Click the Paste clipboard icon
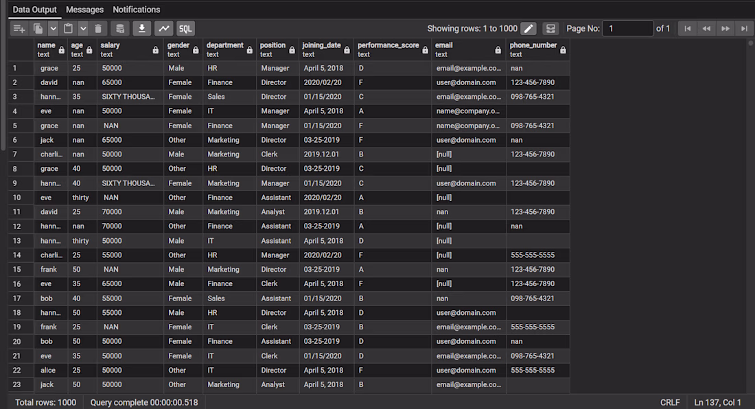 tap(69, 29)
